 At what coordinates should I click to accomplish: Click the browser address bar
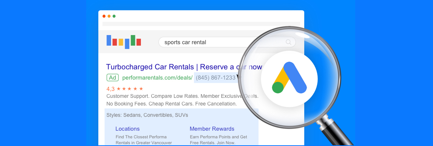tap(201, 24)
